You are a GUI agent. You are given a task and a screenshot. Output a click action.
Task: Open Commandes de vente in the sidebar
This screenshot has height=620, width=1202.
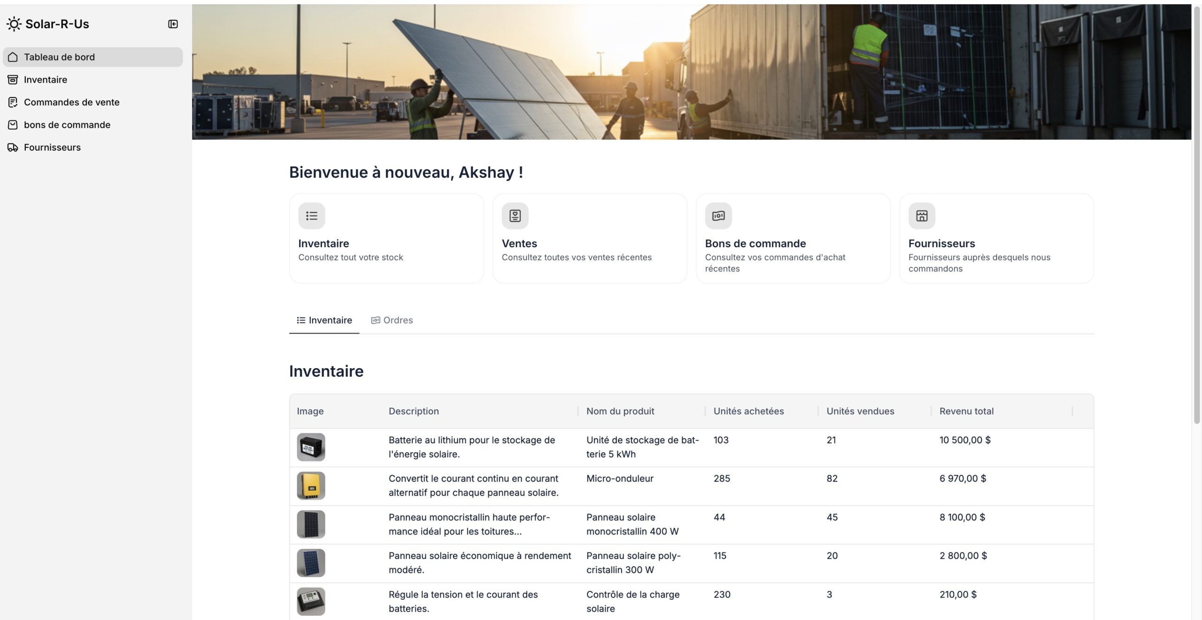71,102
